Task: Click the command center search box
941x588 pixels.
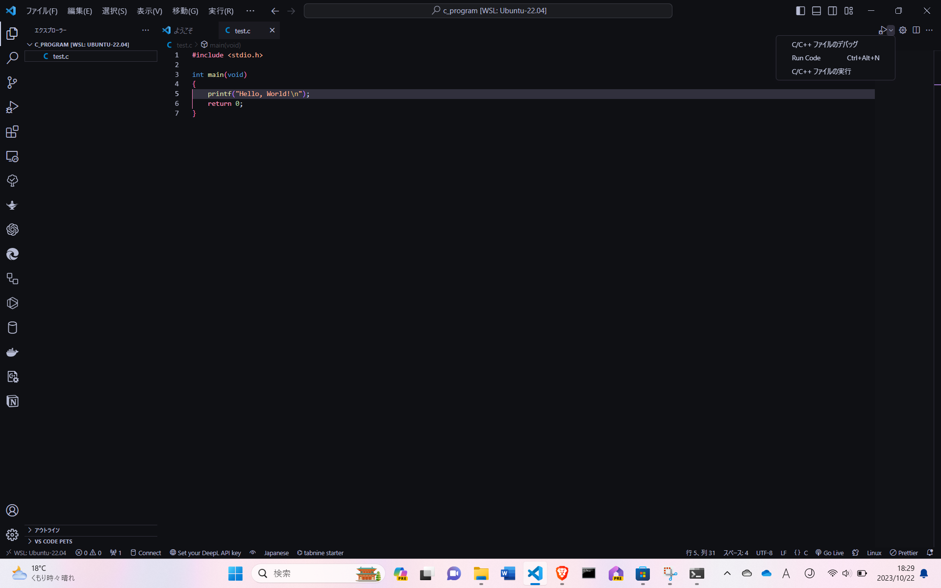Action: (x=488, y=11)
